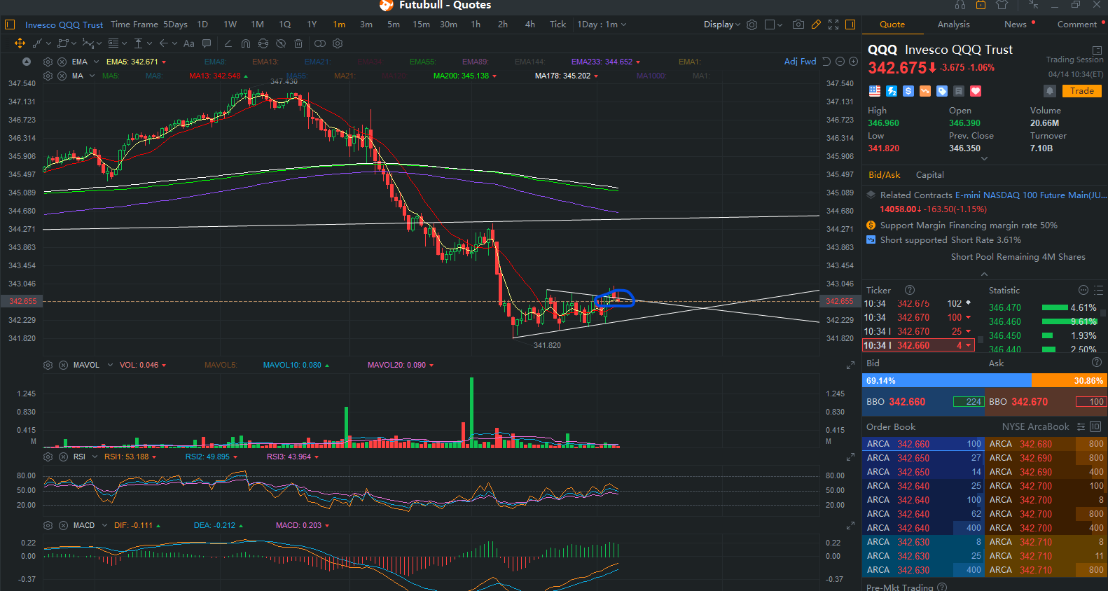The width and height of the screenshot is (1108, 591).
Task: Open the chart layout square dropdown arrow
Action: pyautogui.click(x=780, y=25)
